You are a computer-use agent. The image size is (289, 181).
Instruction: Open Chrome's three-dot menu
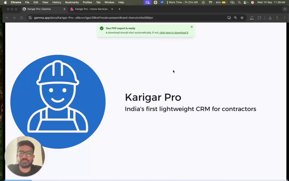point(284,18)
